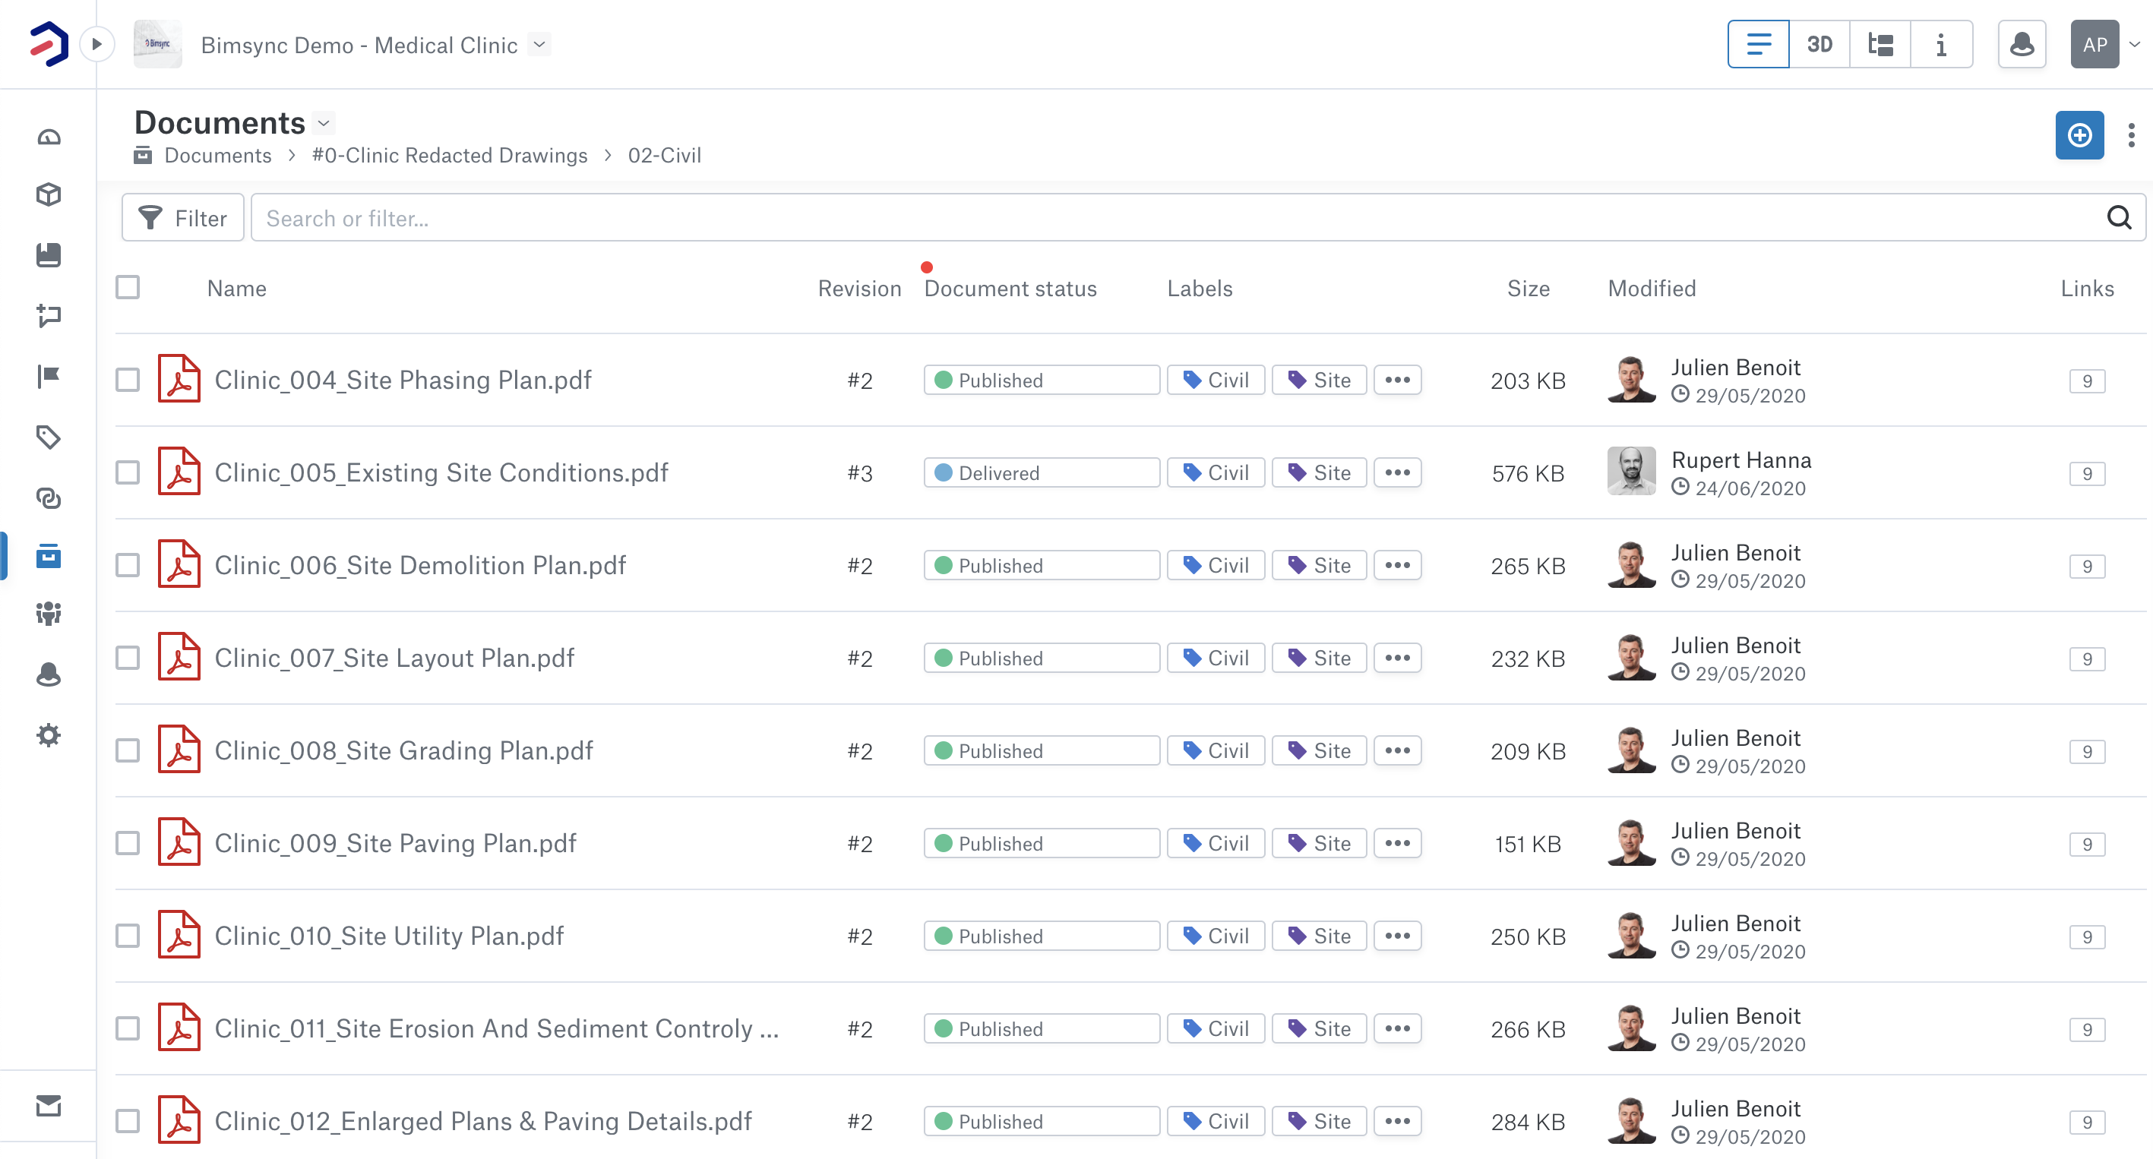The image size is (2153, 1159).
Task: Open the vertical three-dot more options menu
Action: point(2131,134)
